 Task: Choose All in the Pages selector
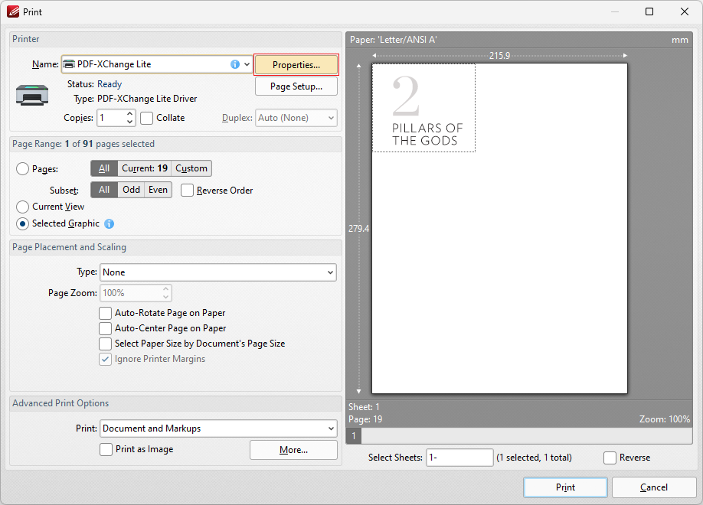coord(104,168)
